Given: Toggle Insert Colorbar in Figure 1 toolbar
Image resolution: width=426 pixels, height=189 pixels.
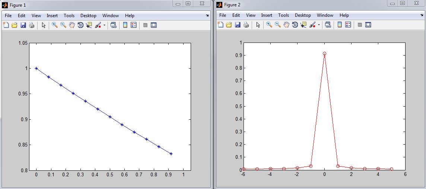Looking at the screenshot, I should tap(125, 25).
